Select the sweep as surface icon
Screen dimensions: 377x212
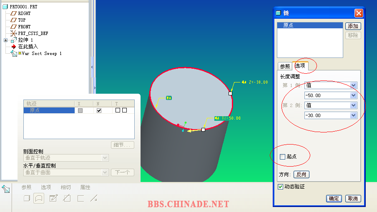pos(39,198)
